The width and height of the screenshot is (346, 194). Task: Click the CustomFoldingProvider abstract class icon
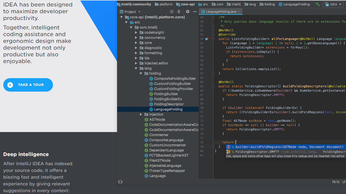[151, 89]
